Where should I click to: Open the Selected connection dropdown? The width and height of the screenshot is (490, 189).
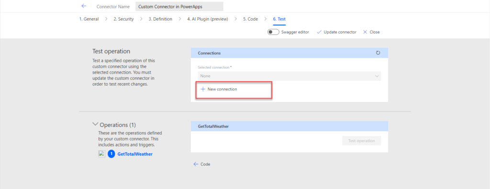pyautogui.click(x=290, y=76)
